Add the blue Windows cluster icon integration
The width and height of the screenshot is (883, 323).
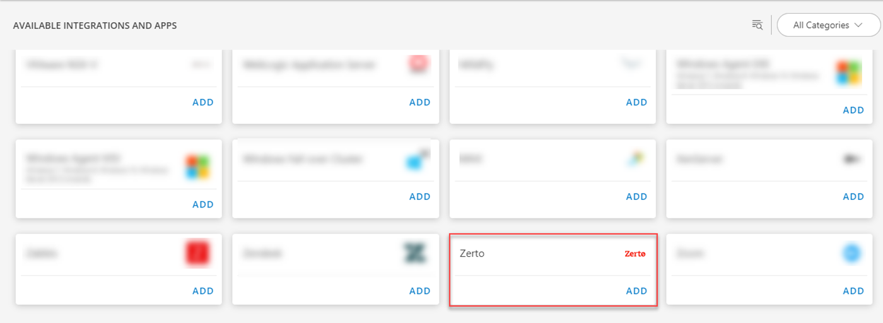point(419,196)
